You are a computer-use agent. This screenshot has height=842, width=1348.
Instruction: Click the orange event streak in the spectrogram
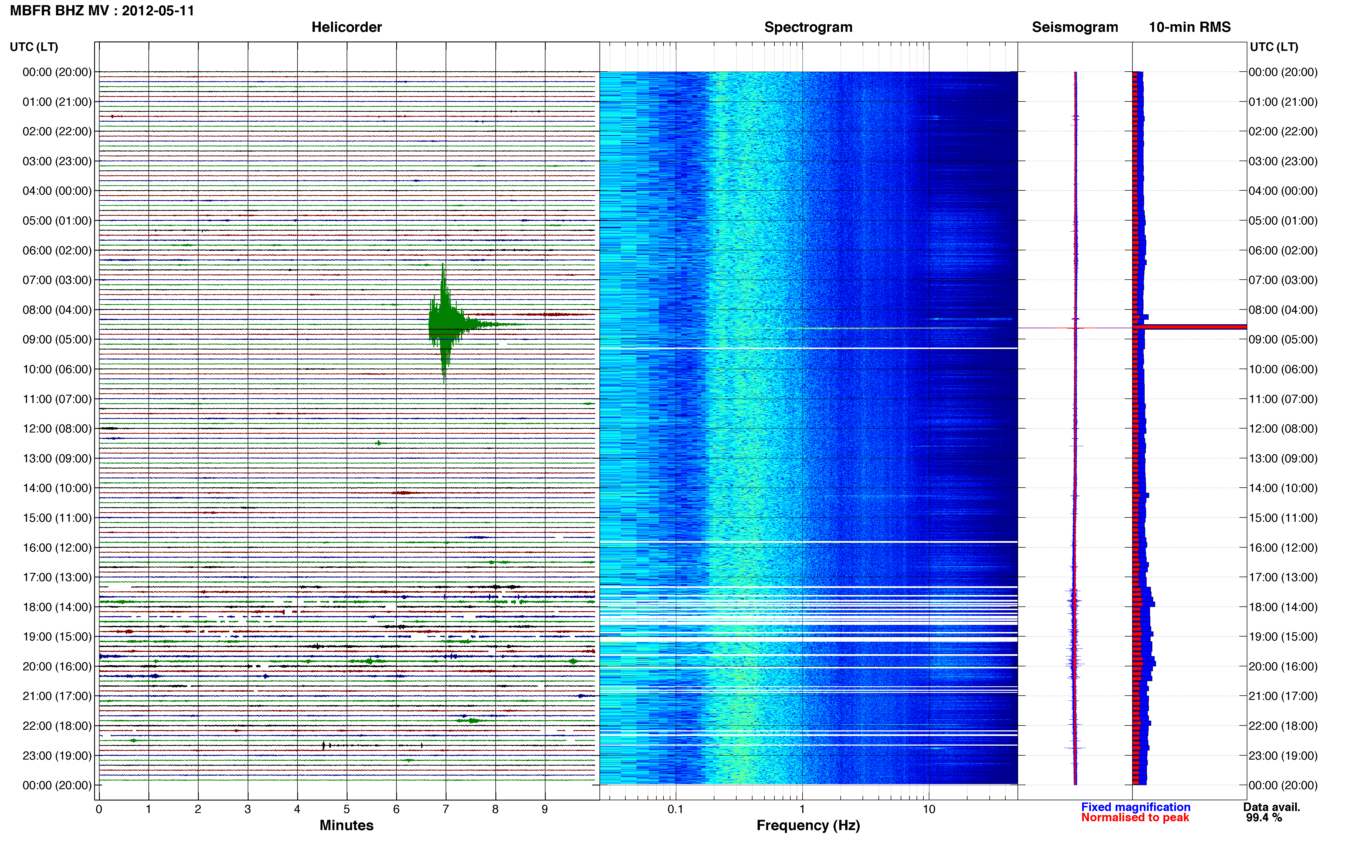coord(892,328)
